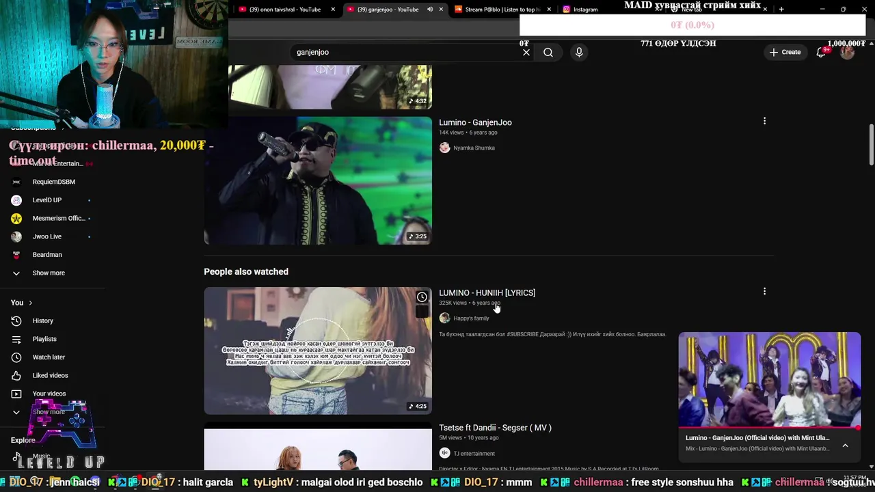Click Happy's family channel avatar
Screen dimensions: 875x492
point(444,318)
